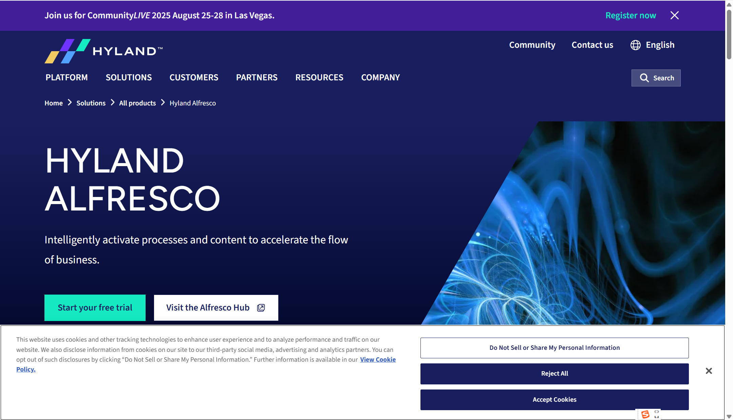
Task: Click Accept Cookies button
Action: pos(554,400)
